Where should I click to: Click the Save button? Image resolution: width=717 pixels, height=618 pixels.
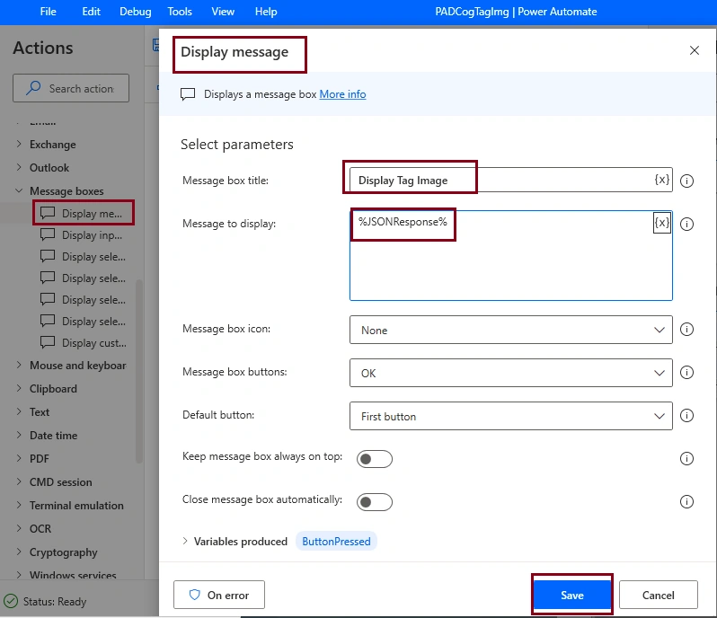click(572, 596)
